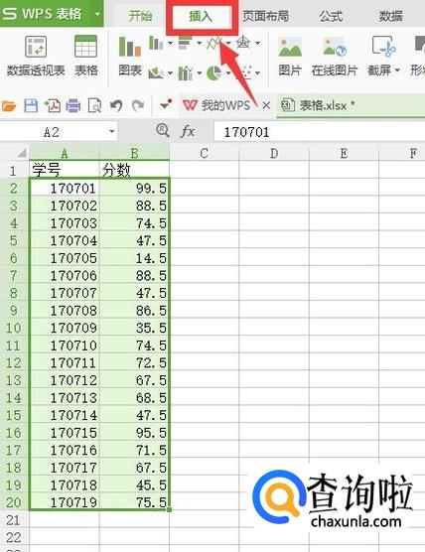425x552 pixels.
Task: Open the 截屏 dropdown arrow
Action: [x=397, y=70]
